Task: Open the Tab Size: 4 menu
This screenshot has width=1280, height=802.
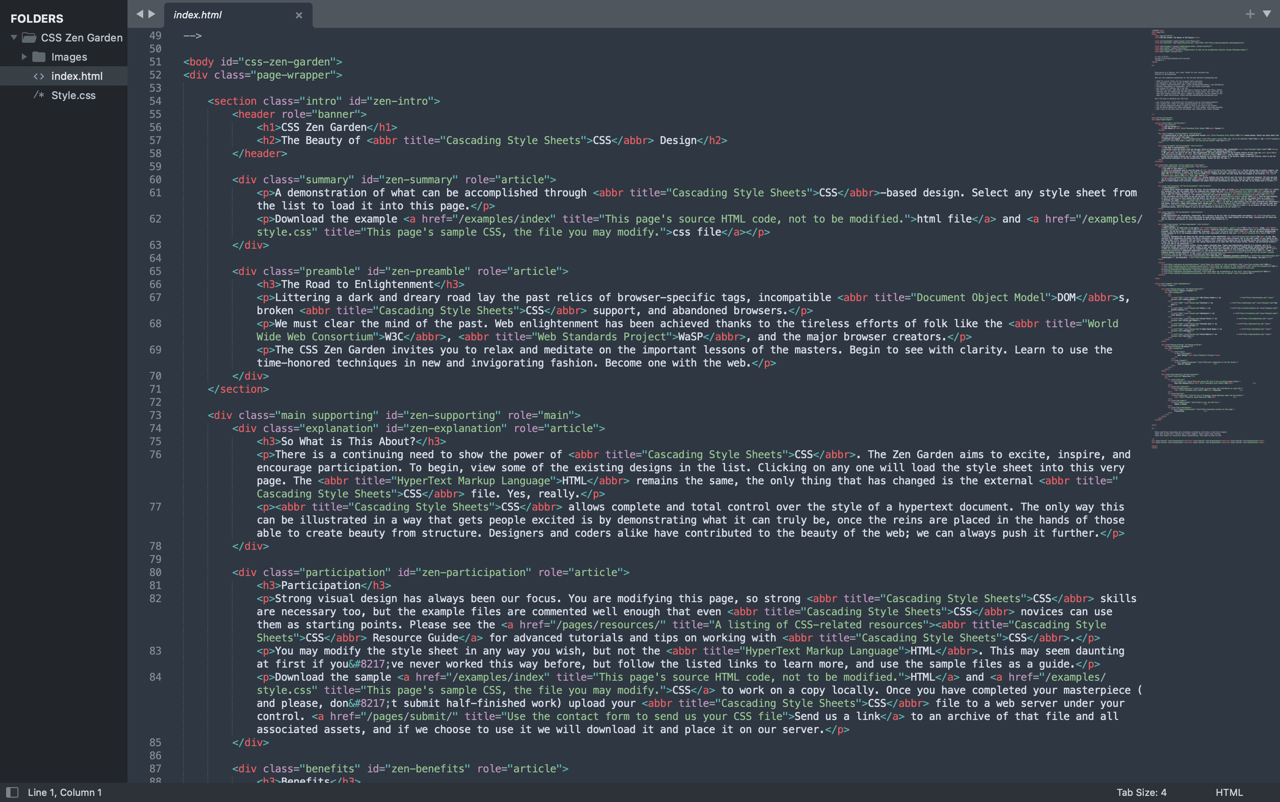Action: (x=1141, y=792)
